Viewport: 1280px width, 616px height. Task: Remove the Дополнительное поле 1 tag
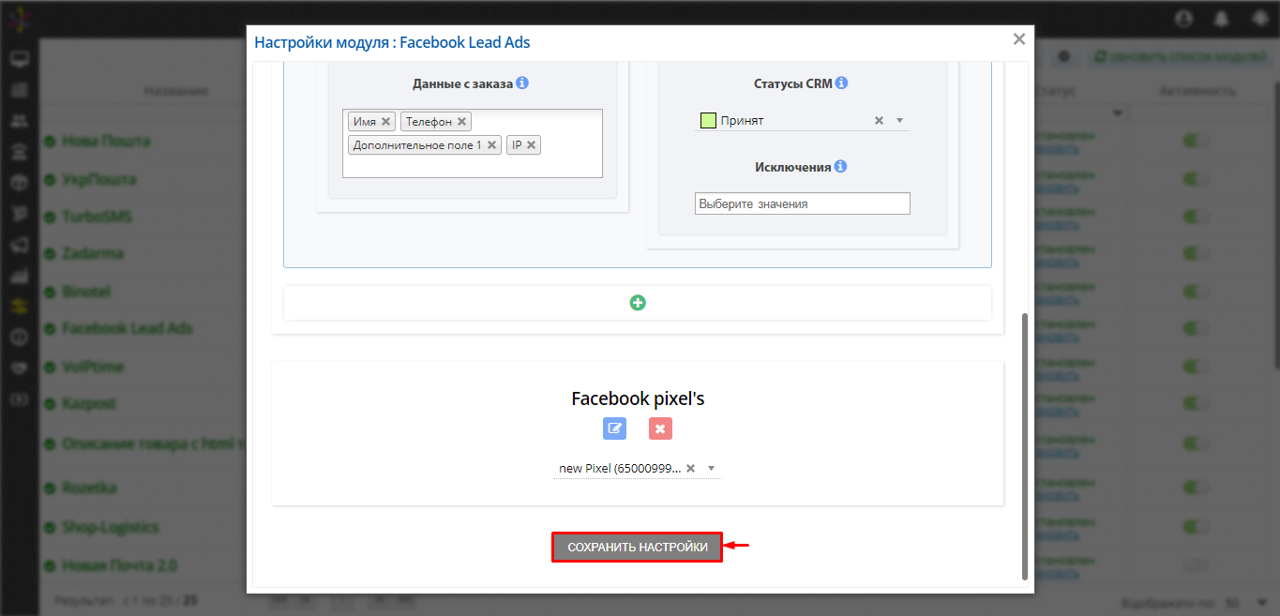491,145
